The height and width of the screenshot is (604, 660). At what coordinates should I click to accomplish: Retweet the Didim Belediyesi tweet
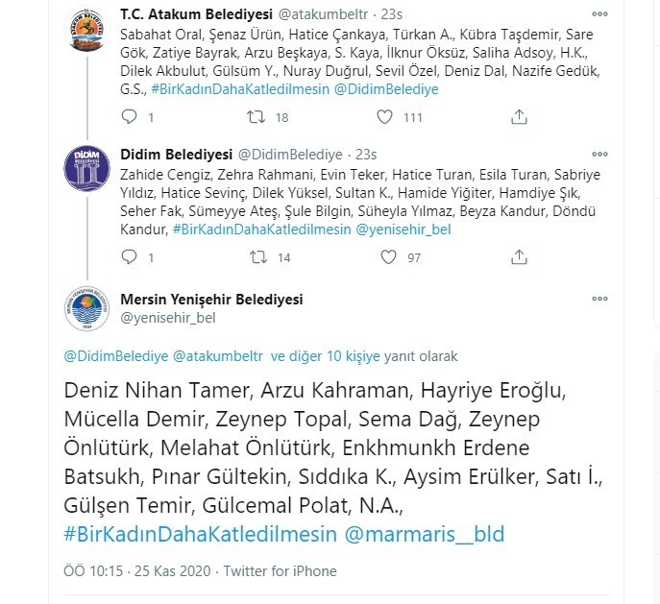[257, 257]
